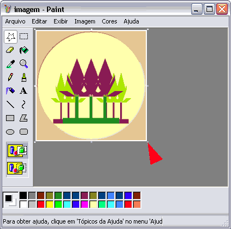Screen dimensions: 231x229
Task: Pick the Airbrush spray can tool
Action: [10, 91]
